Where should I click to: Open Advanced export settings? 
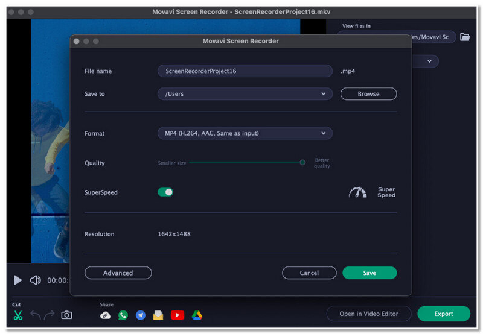(x=118, y=273)
